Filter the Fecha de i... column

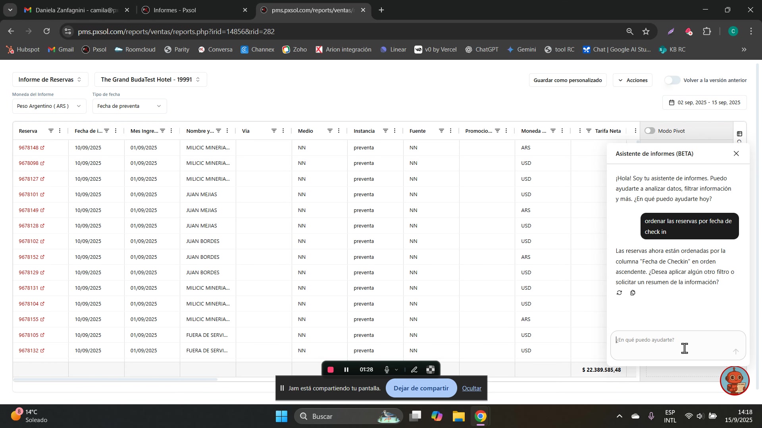(x=106, y=131)
